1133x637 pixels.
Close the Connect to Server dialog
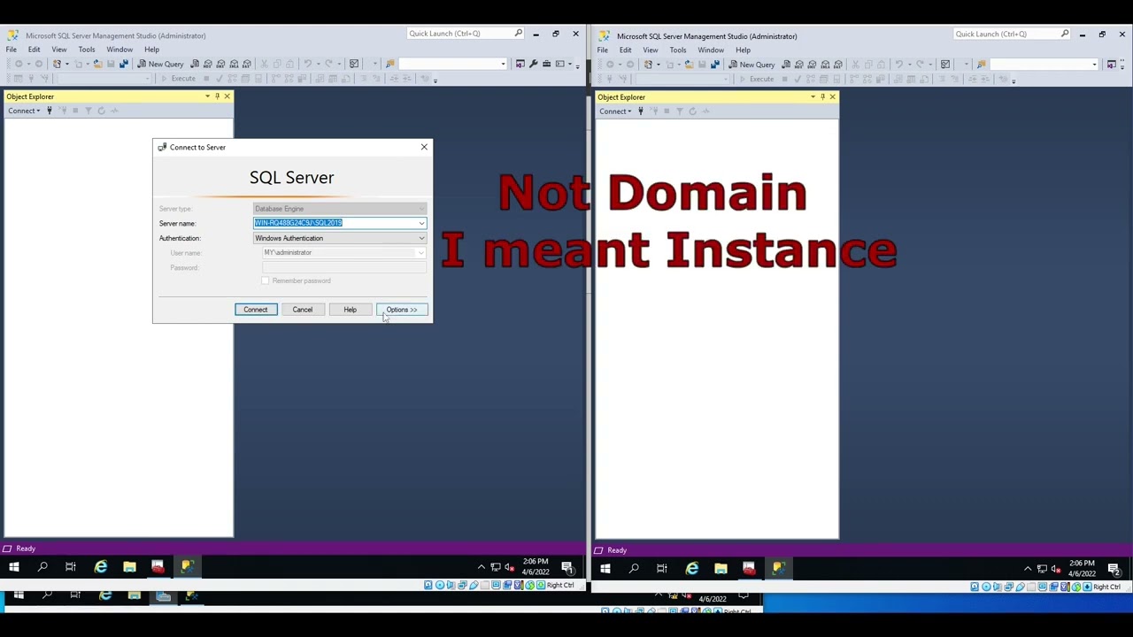(x=424, y=147)
